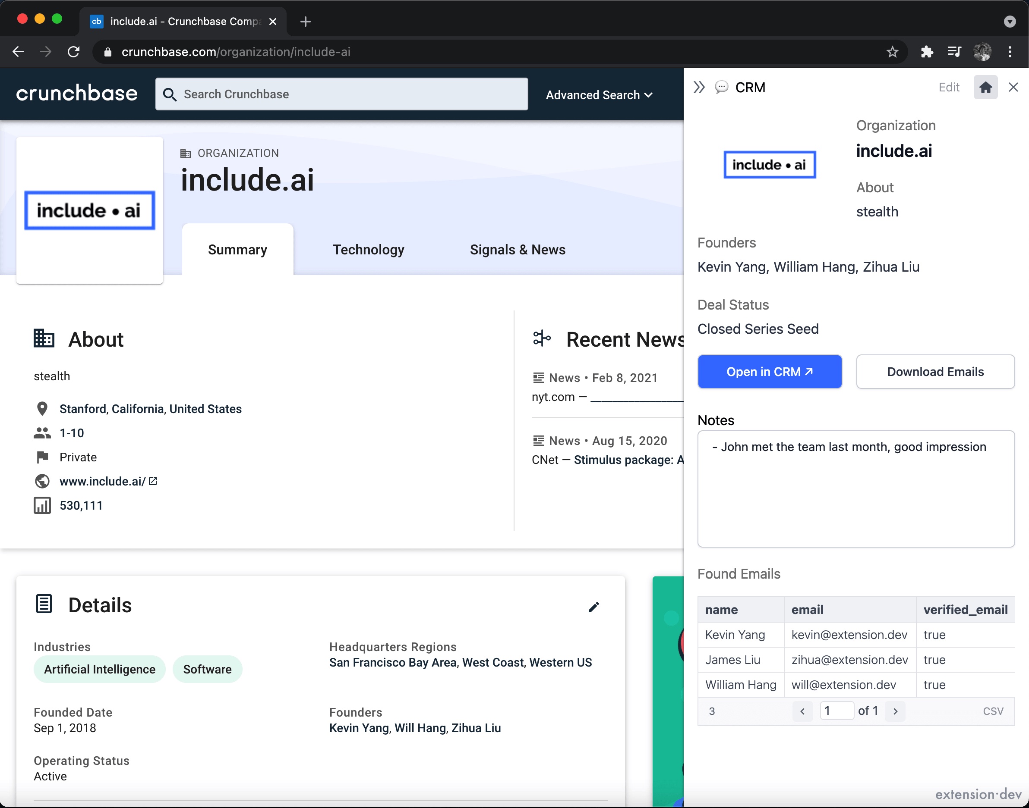This screenshot has height=808, width=1029.
Task: Export found emails as CSV
Action: point(993,711)
